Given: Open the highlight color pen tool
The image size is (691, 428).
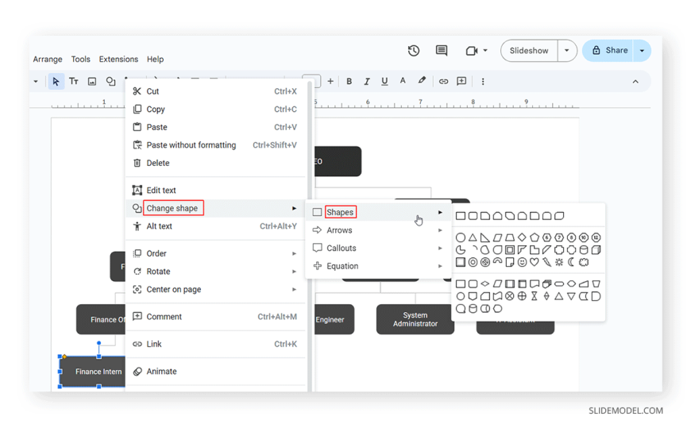Looking at the screenshot, I should [422, 81].
